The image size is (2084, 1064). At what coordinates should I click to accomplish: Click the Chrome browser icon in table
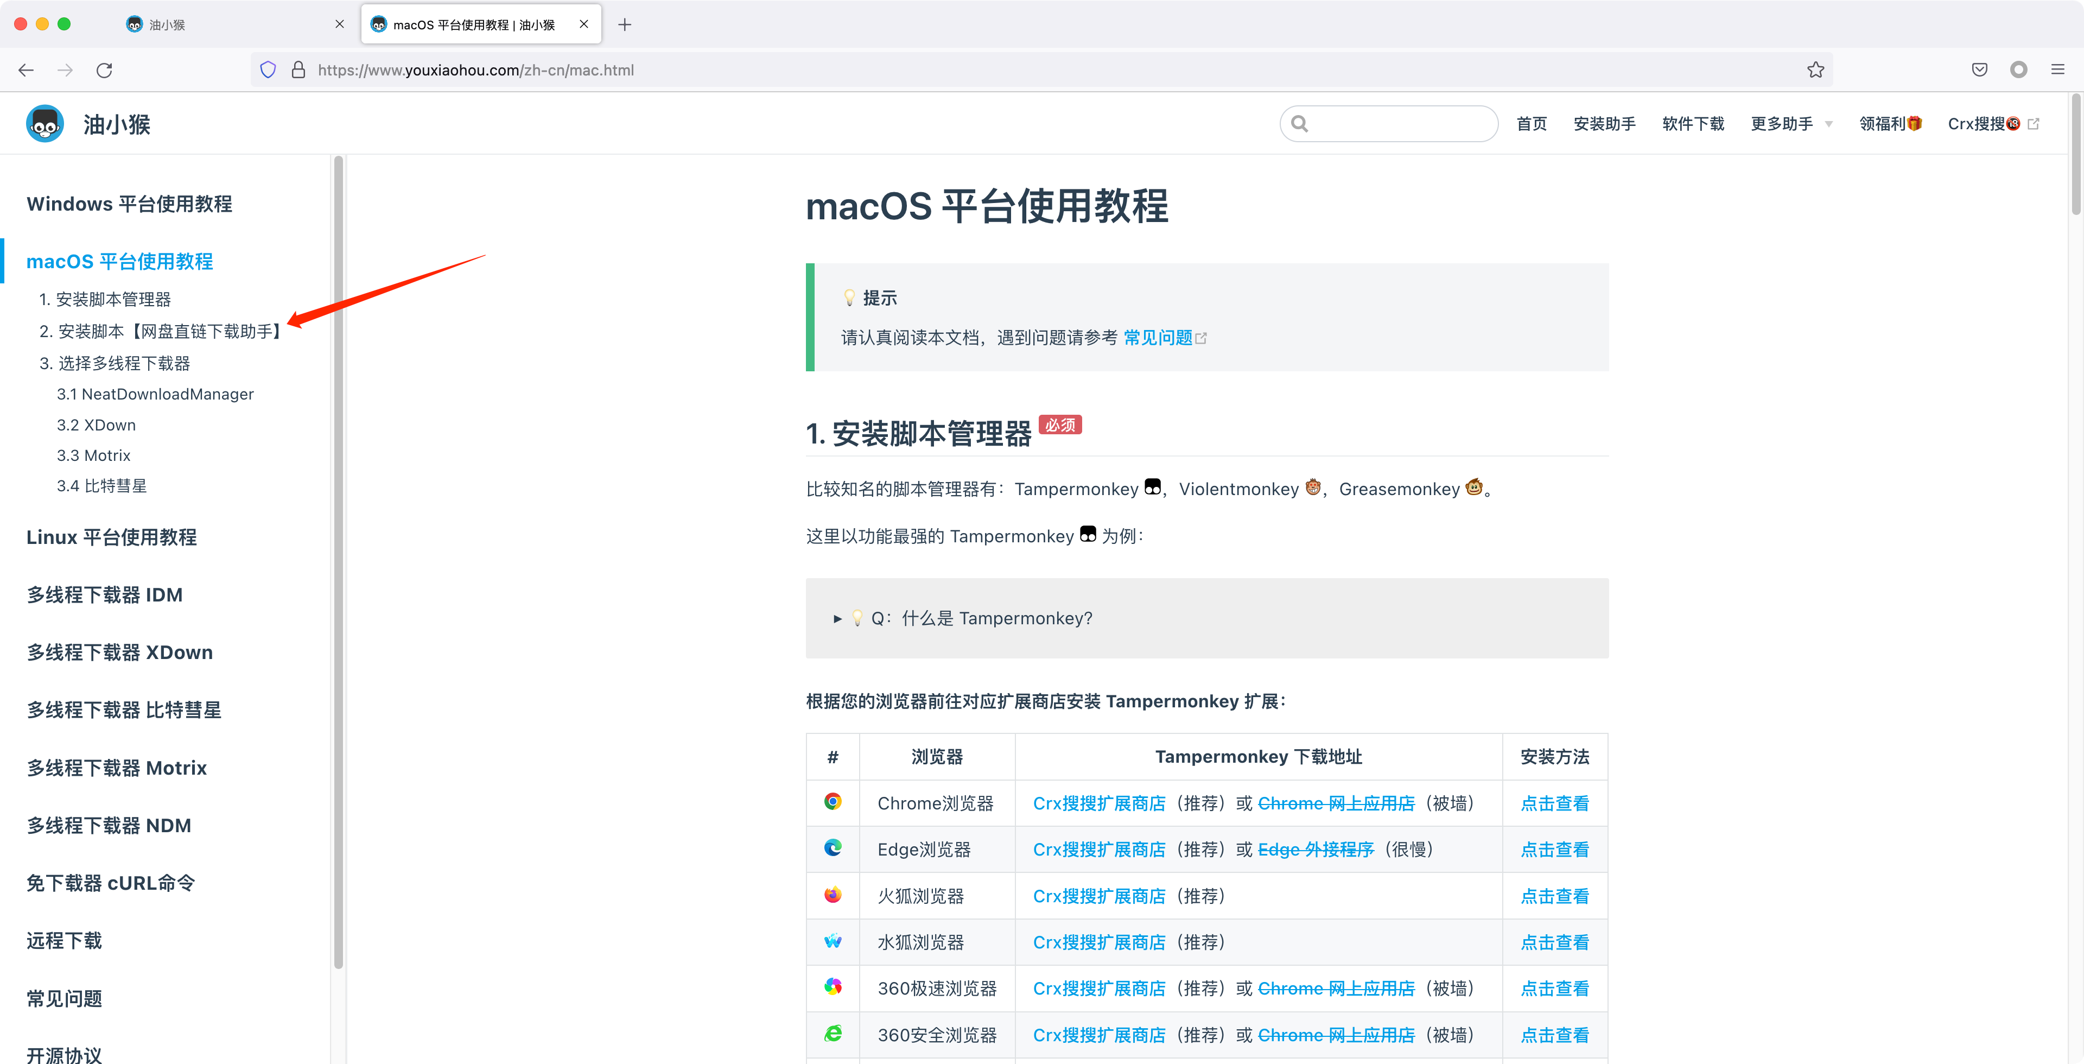click(833, 802)
